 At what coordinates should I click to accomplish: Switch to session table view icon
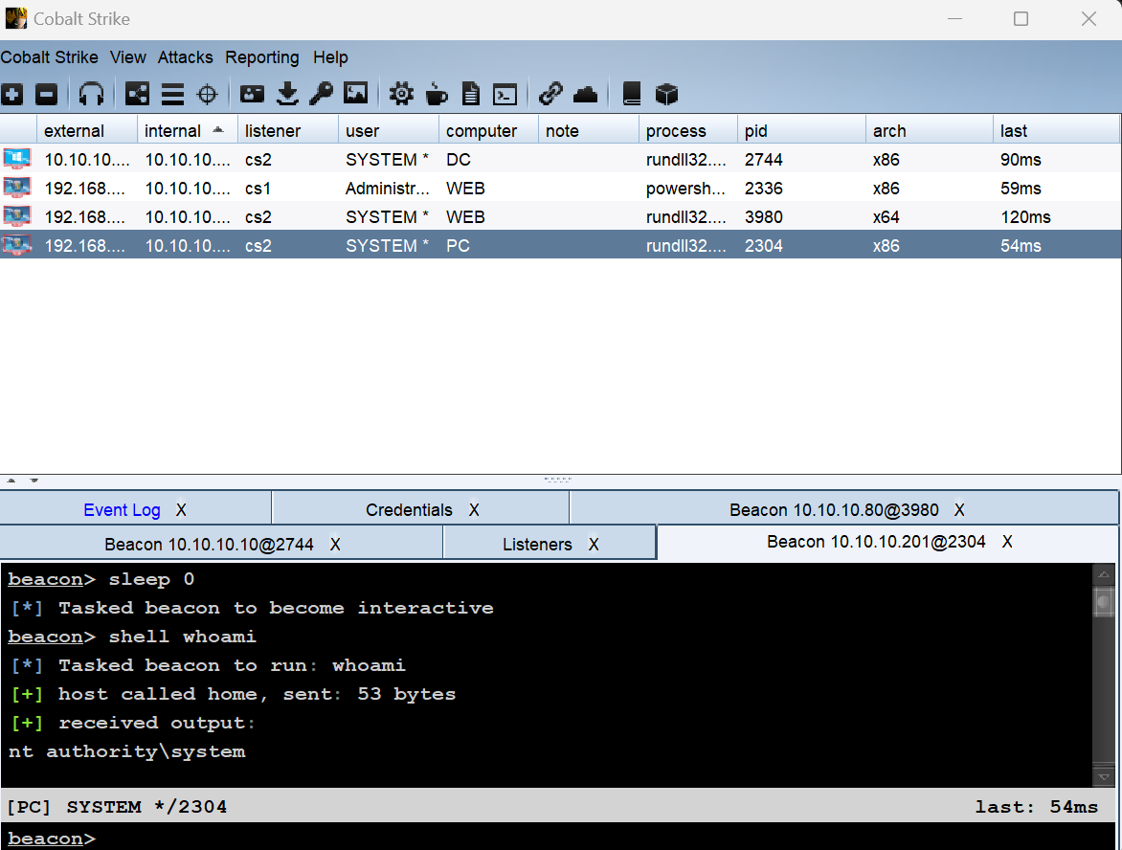point(172,94)
